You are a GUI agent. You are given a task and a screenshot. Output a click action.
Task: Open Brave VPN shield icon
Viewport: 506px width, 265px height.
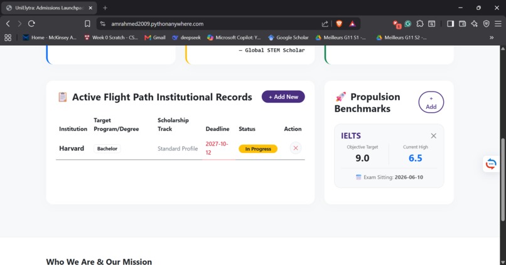(x=486, y=24)
